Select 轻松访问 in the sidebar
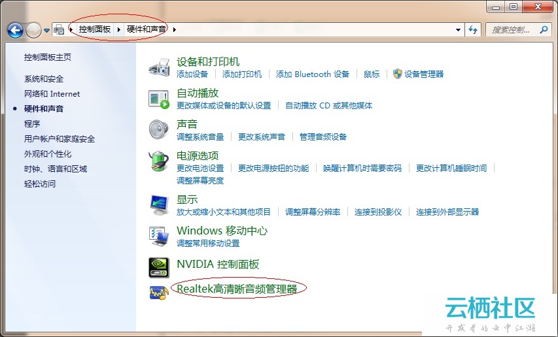The image size is (558, 337). click(x=40, y=184)
